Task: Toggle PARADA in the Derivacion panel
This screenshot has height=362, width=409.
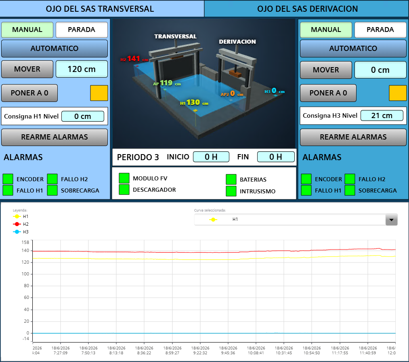Action: pos(380,30)
